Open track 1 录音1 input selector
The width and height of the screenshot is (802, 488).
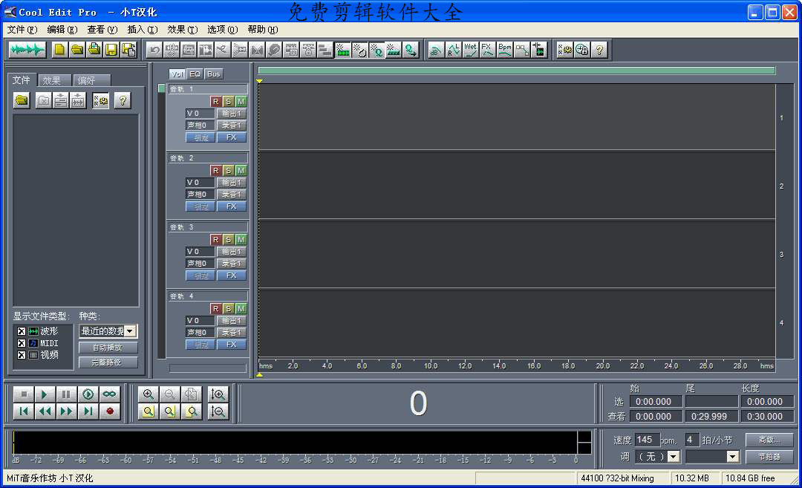tap(231, 126)
